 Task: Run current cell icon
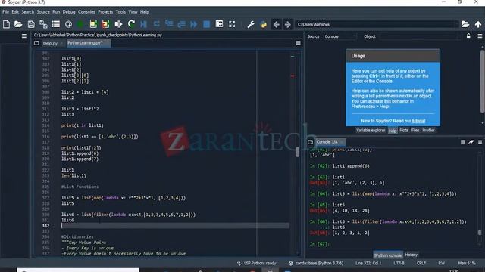coord(93,24)
